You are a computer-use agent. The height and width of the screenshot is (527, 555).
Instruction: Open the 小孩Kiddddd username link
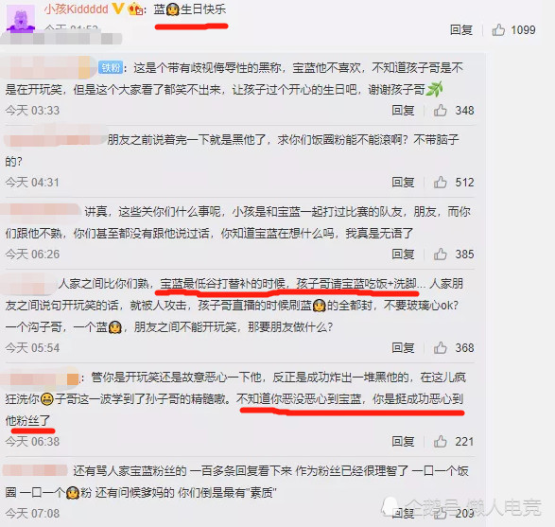[x=76, y=9]
